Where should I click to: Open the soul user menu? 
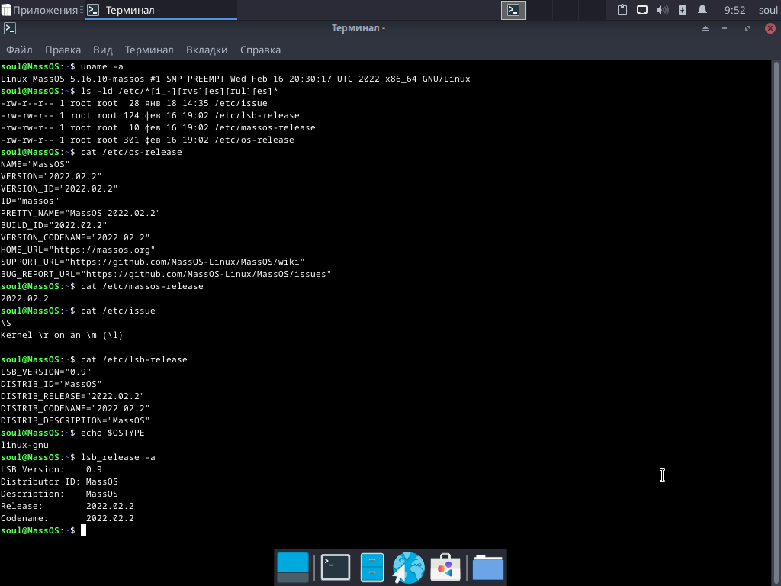click(768, 10)
